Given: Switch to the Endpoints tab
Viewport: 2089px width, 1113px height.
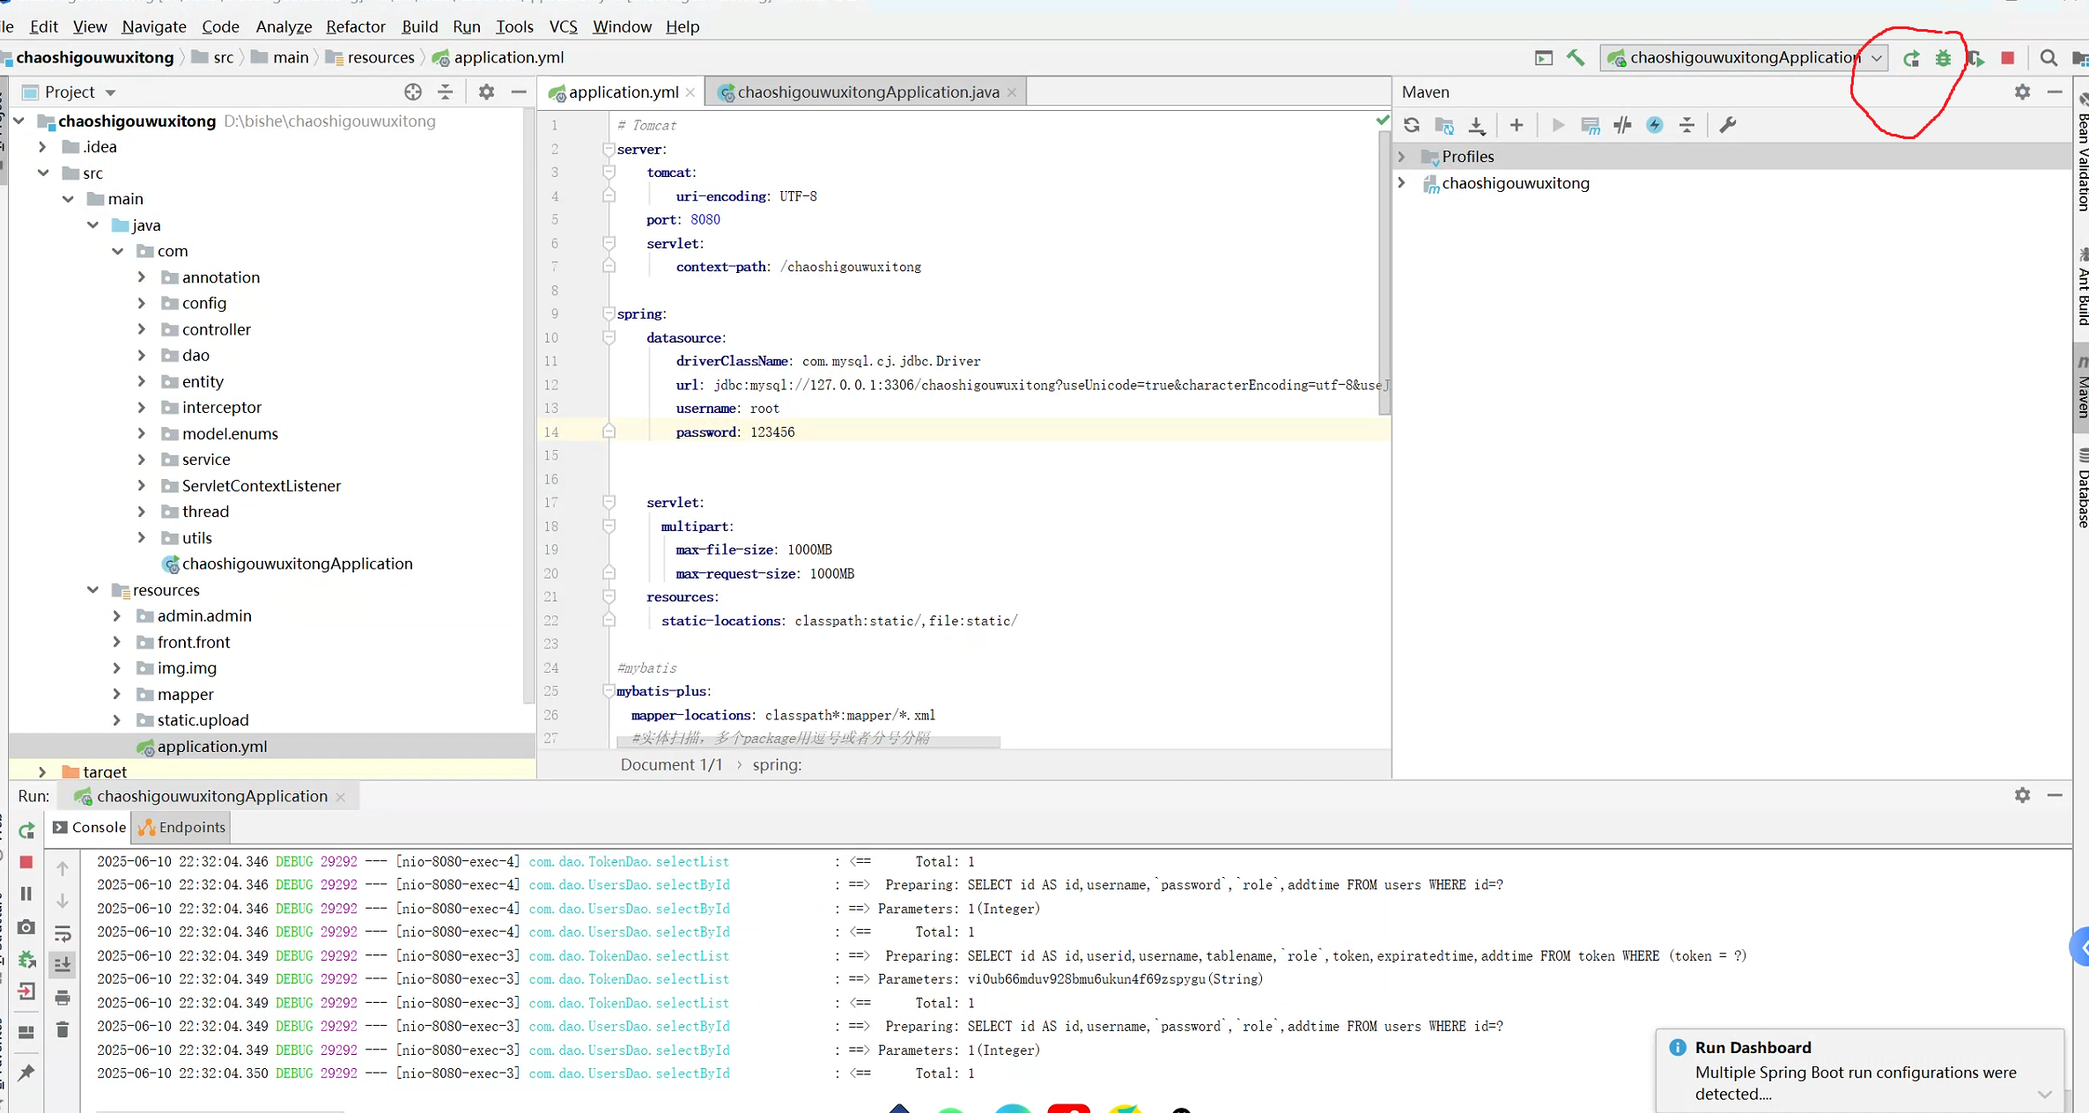Looking at the screenshot, I should click(182, 827).
